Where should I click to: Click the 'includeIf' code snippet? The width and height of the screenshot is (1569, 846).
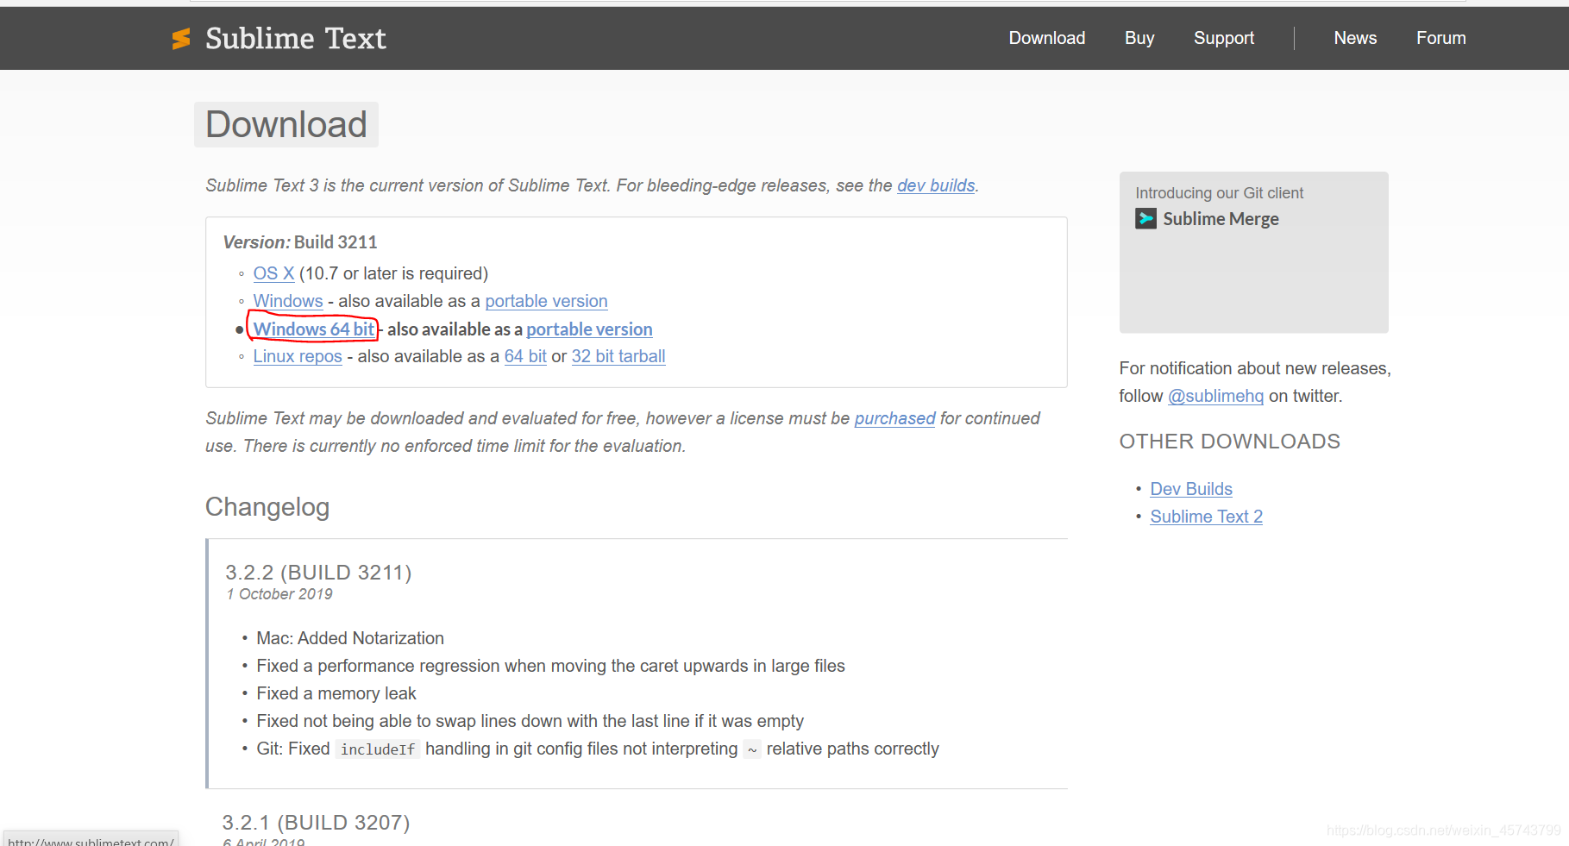pyautogui.click(x=378, y=749)
